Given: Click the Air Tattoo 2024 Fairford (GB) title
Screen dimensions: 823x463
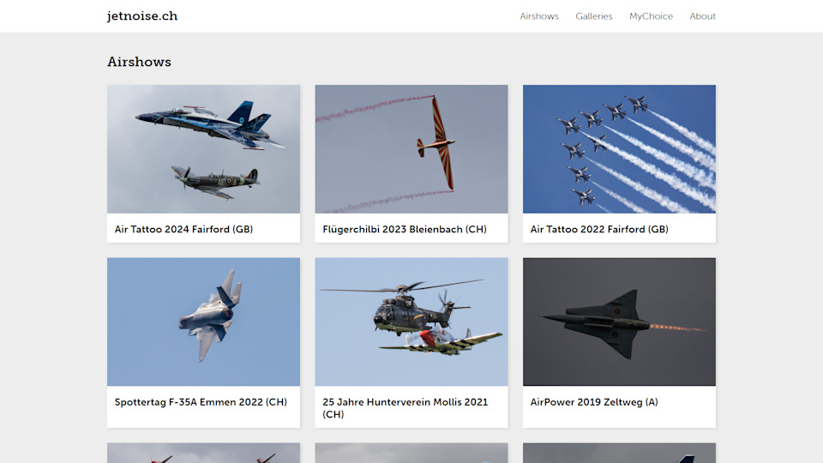Looking at the screenshot, I should click(x=183, y=230).
